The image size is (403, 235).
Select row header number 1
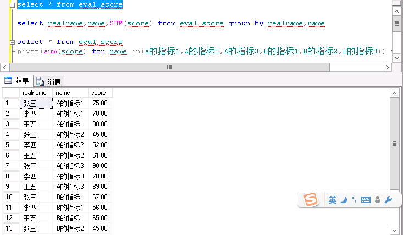click(11, 103)
